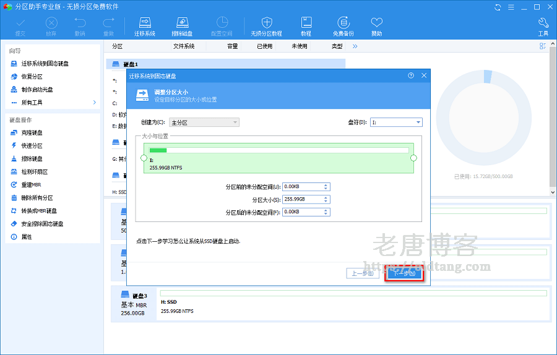Expand the 所有工具 sidebar item
557x355 pixels.
point(52,102)
